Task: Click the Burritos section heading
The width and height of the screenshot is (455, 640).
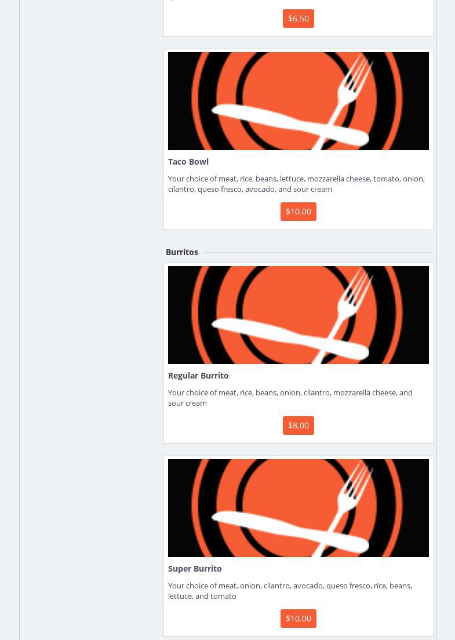Action: (x=182, y=252)
